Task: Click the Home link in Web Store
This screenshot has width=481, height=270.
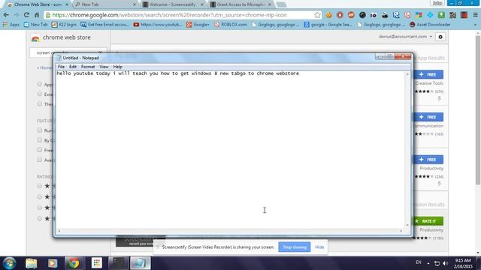Action: point(44,68)
